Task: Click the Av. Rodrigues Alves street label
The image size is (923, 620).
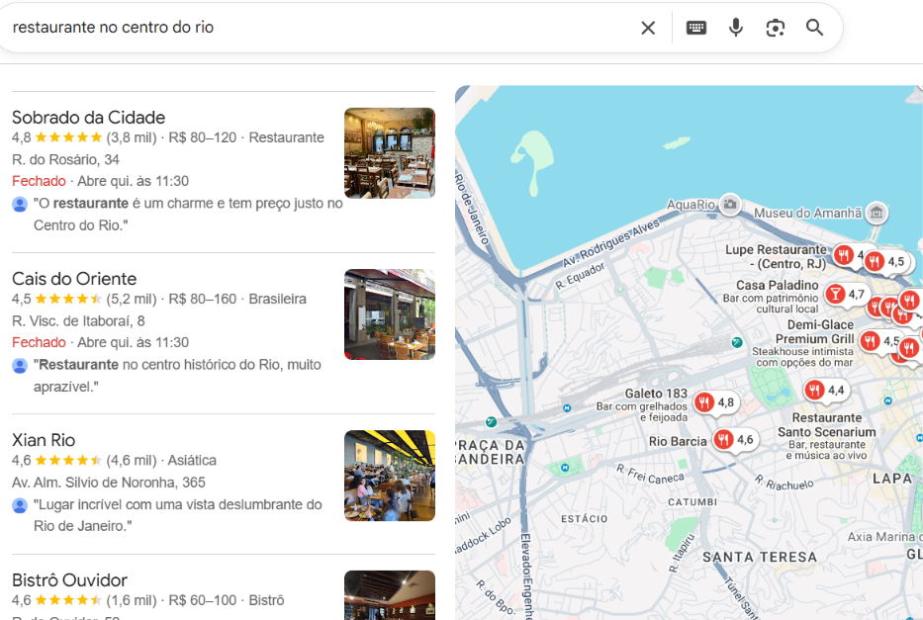Action: pos(610,243)
